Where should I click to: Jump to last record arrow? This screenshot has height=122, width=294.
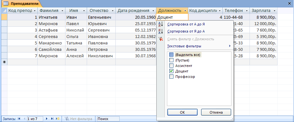52,119
